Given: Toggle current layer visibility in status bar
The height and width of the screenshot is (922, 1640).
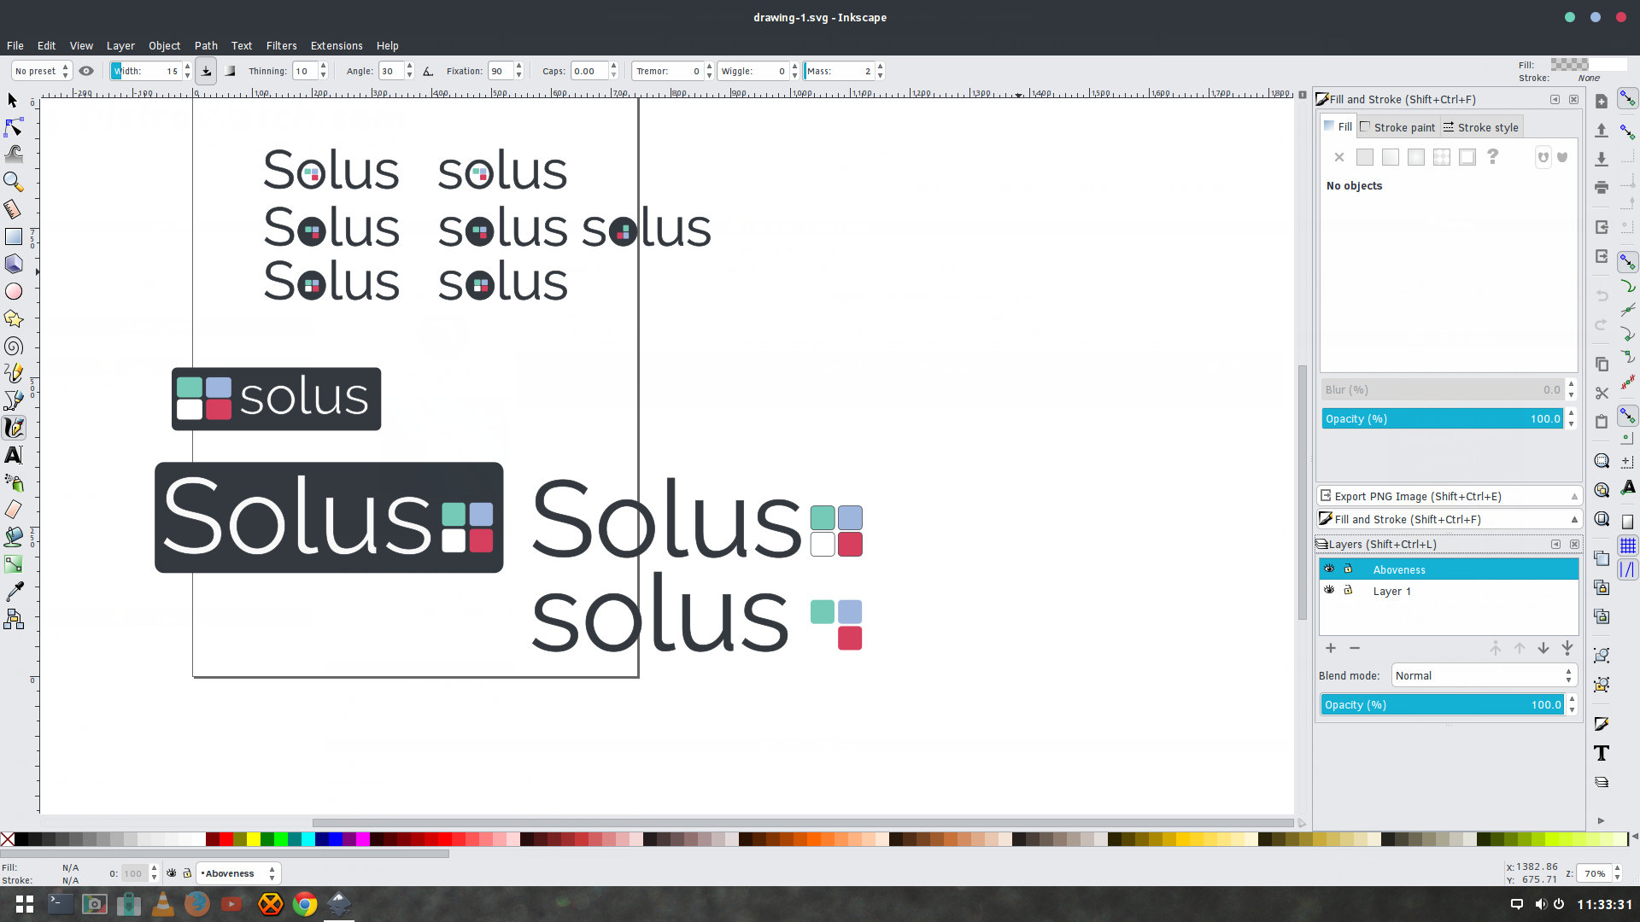Looking at the screenshot, I should pos(172,873).
